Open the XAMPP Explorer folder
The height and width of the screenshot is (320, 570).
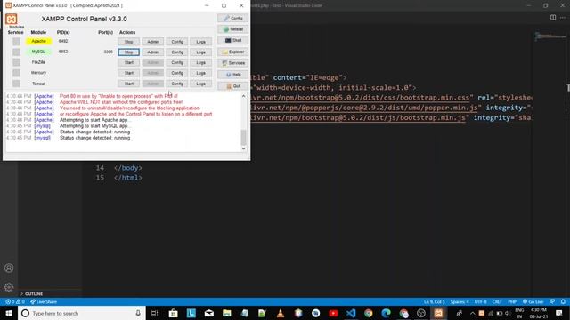pyautogui.click(x=233, y=52)
